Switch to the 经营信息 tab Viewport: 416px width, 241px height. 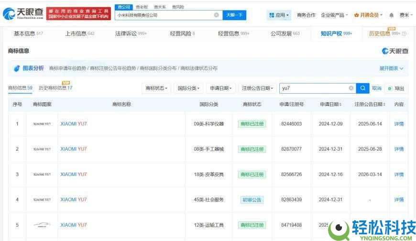click(233, 33)
